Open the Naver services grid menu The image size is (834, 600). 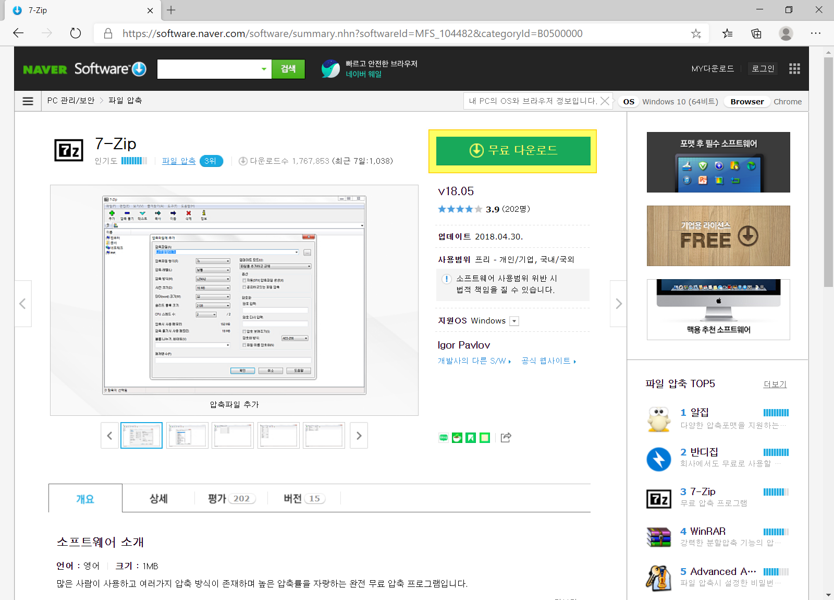(794, 68)
